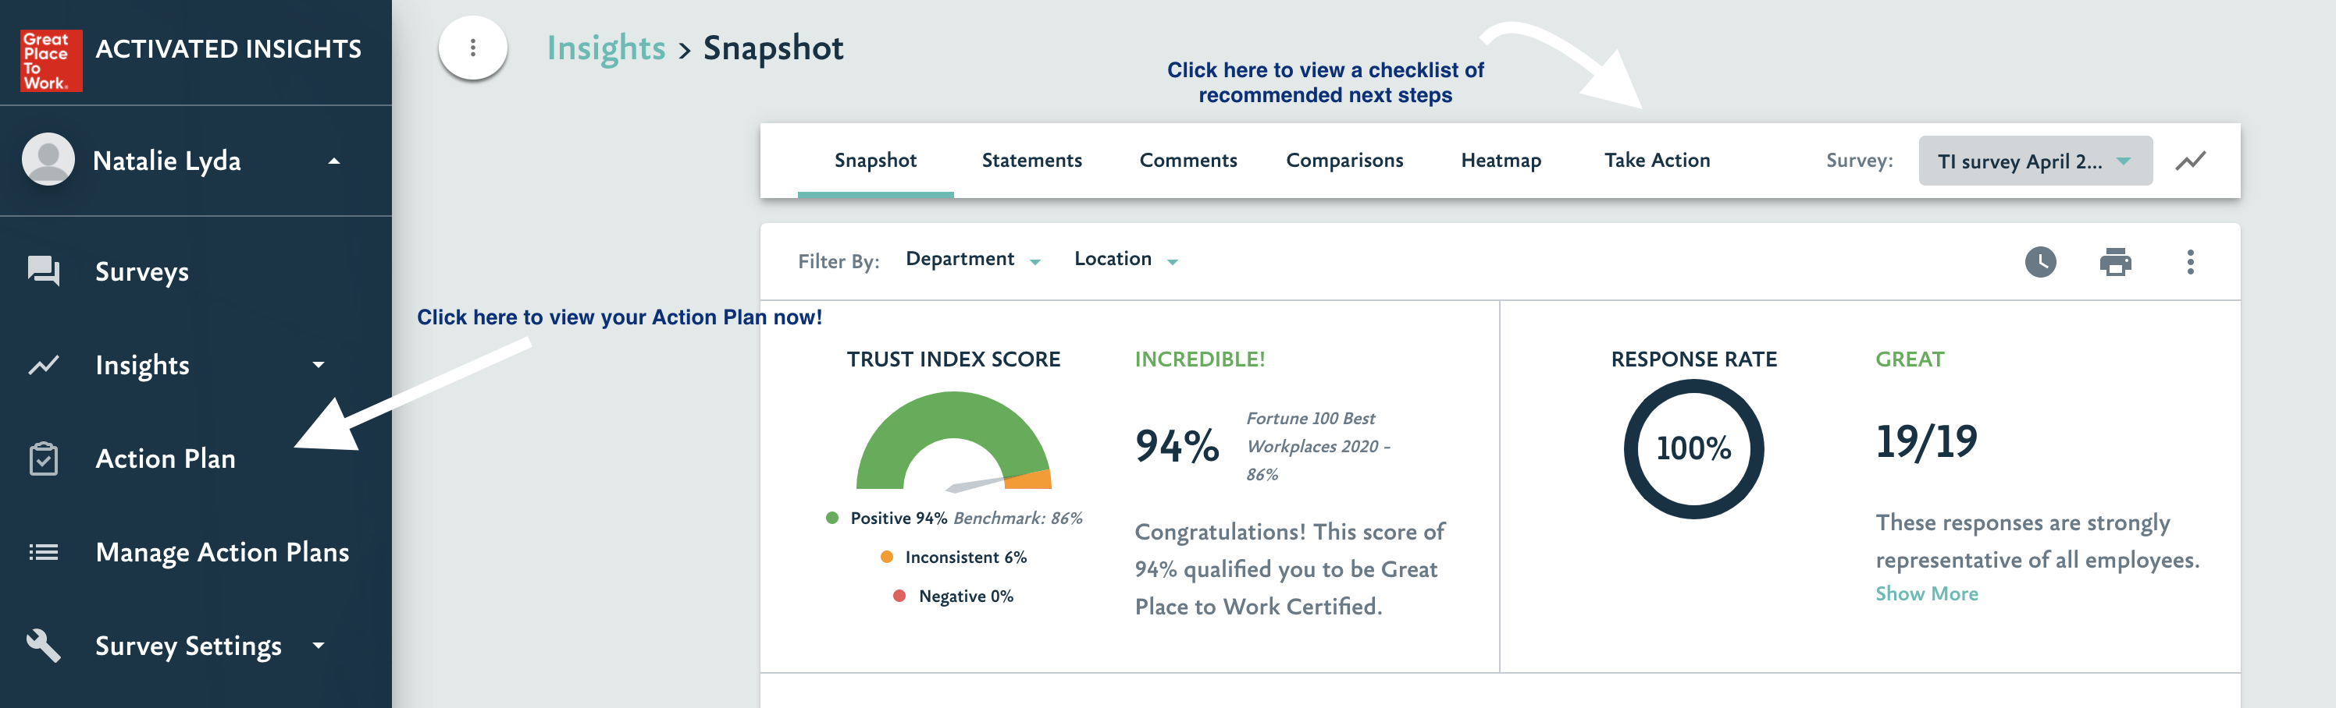Select the Survey Settings wrench icon
This screenshot has width=2336, height=708.
(x=44, y=645)
